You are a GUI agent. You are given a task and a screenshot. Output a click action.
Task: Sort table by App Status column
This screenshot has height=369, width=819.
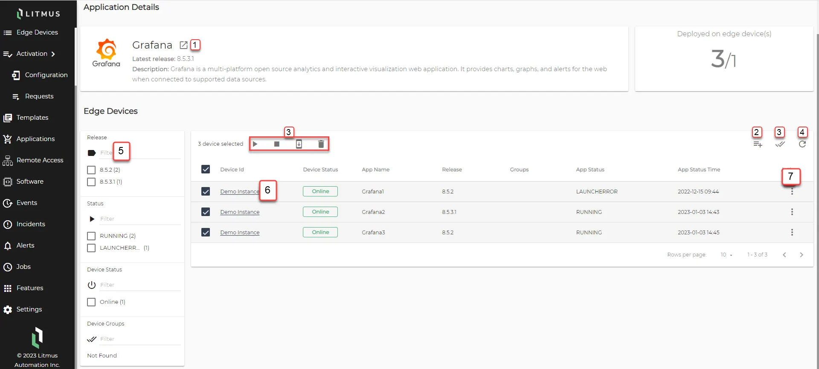pos(590,170)
